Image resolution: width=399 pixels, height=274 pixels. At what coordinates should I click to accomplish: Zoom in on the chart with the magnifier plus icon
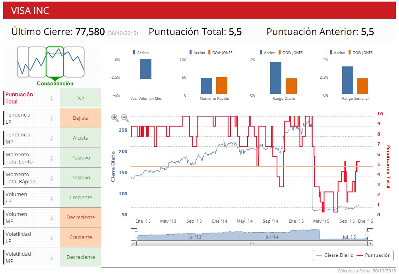[115, 118]
